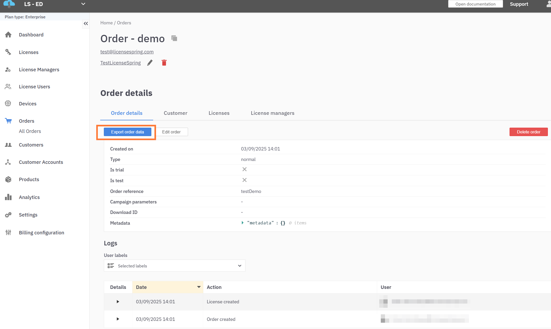Open the test@licensespring.com link
Image resolution: width=551 pixels, height=329 pixels.
point(127,52)
